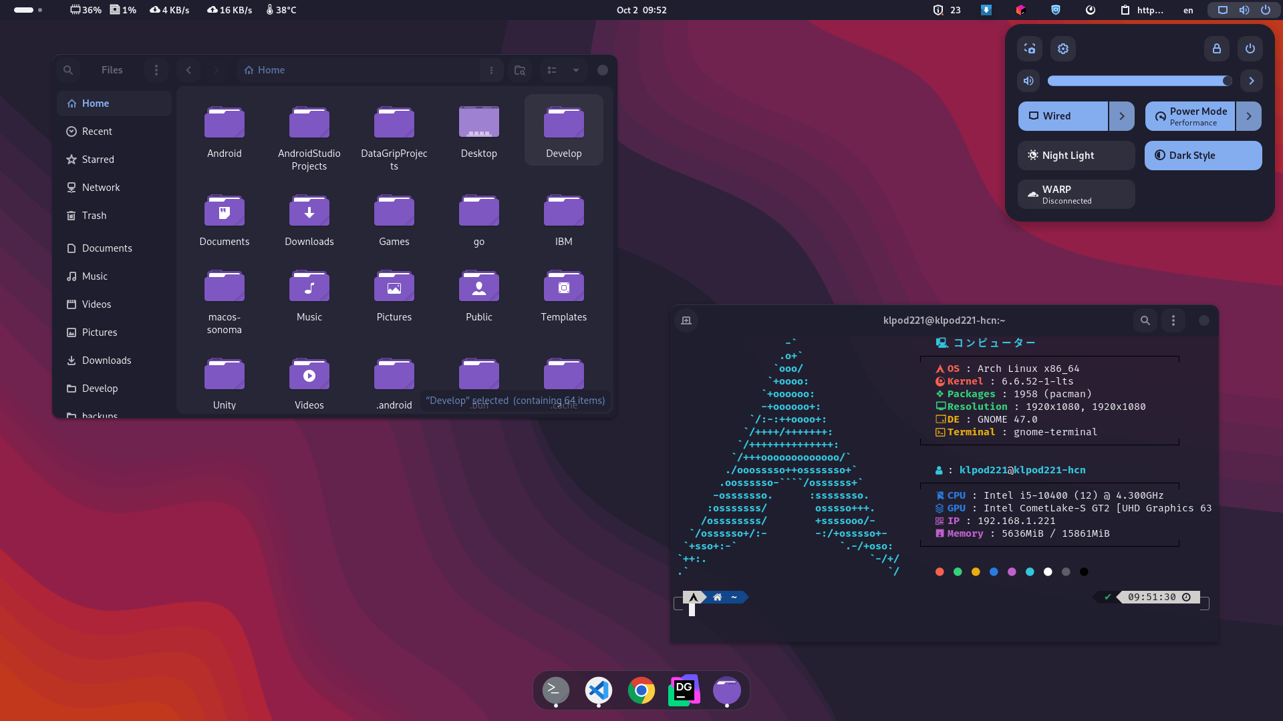Click the Home breadcrumb in path bar

tap(265, 70)
